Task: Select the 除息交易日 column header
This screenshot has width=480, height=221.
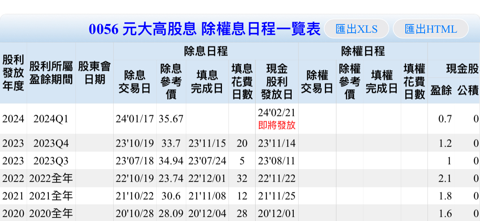Action: point(135,82)
